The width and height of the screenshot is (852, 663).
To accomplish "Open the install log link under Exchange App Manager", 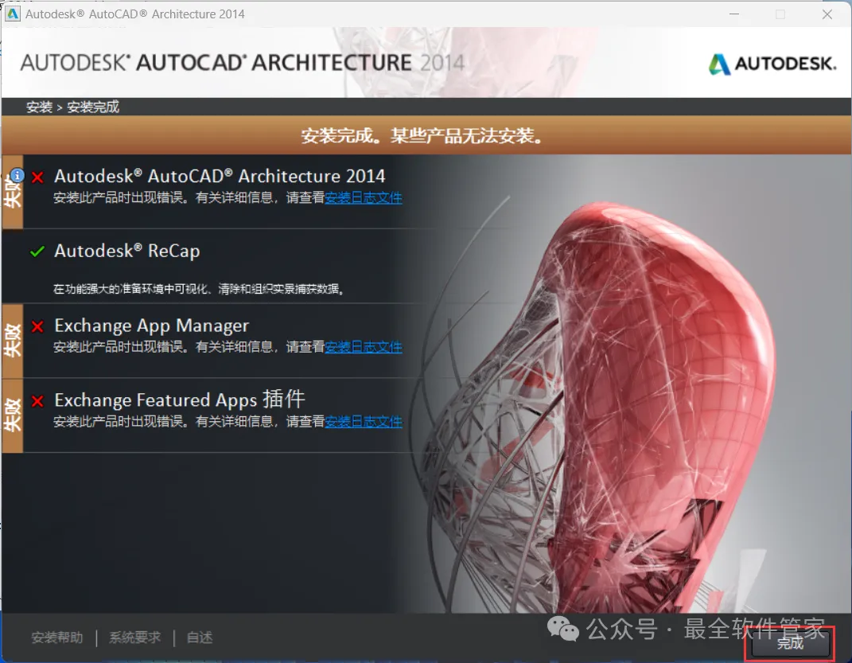I will (x=364, y=347).
